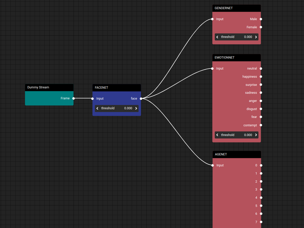Click the AGENET output port labeled 3

click(x=261, y=190)
